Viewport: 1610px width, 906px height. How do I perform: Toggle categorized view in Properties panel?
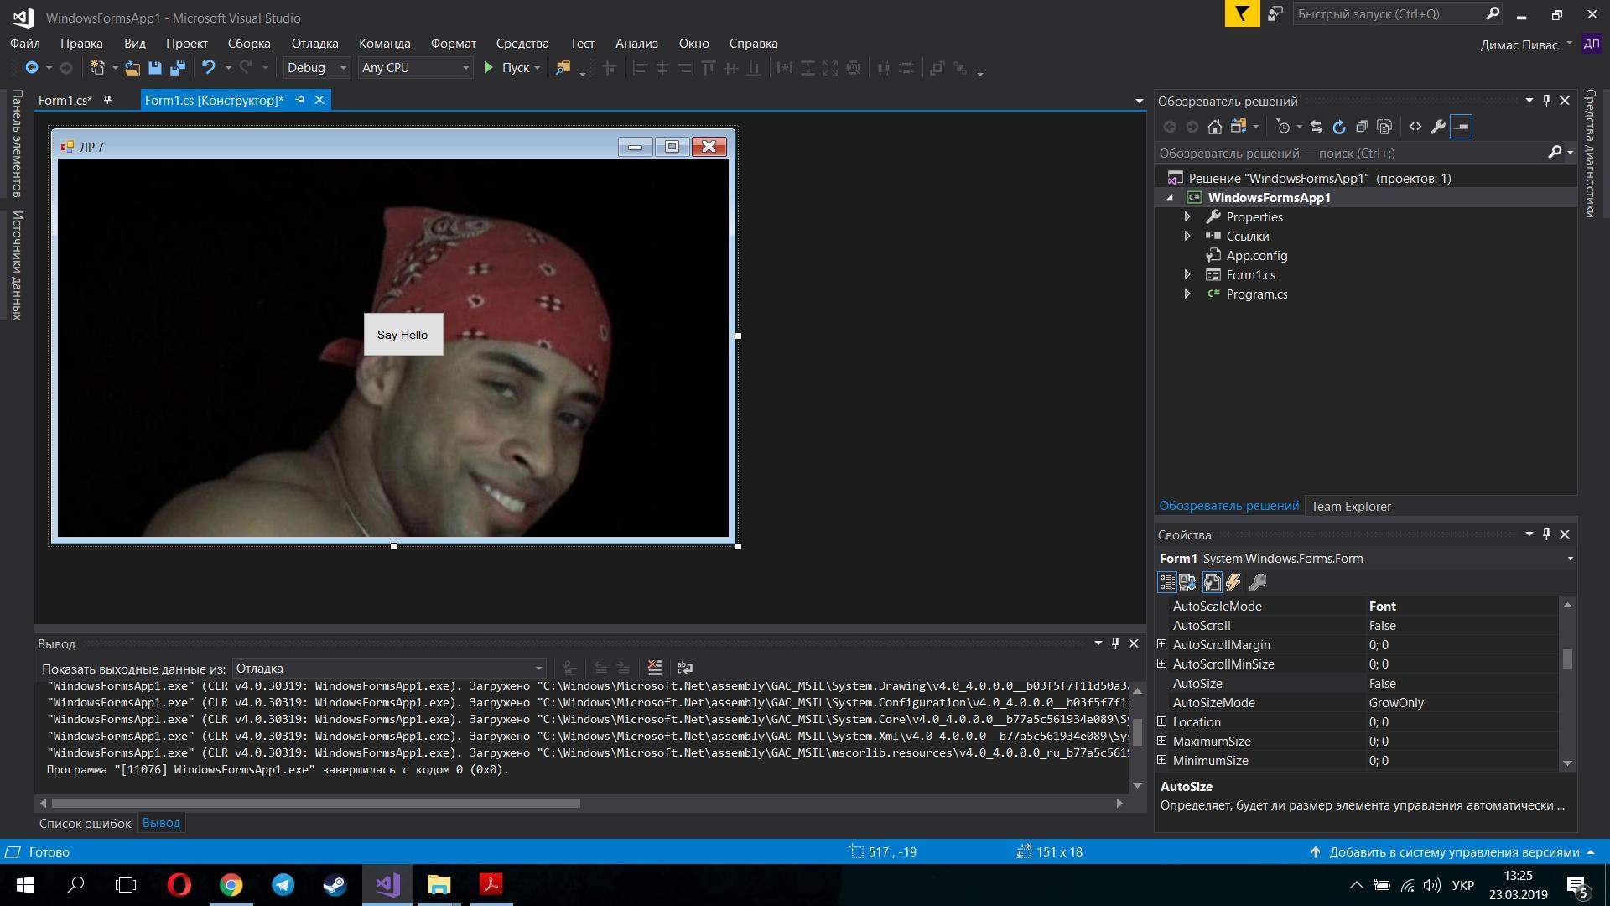click(1166, 582)
